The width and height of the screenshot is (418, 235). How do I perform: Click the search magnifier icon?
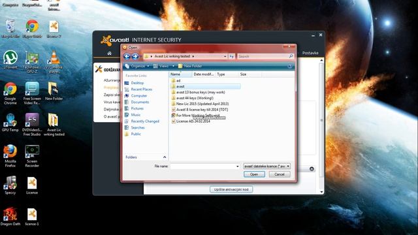tap(291, 56)
